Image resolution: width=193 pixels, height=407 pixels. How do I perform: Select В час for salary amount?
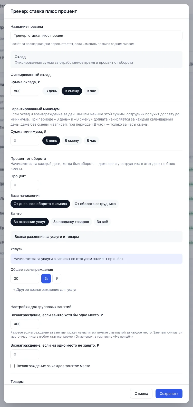point(91,91)
